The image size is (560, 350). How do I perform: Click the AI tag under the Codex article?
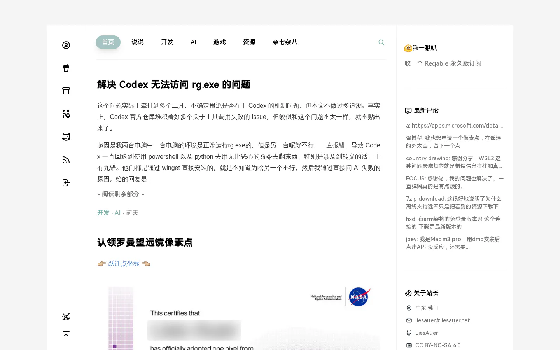(118, 213)
